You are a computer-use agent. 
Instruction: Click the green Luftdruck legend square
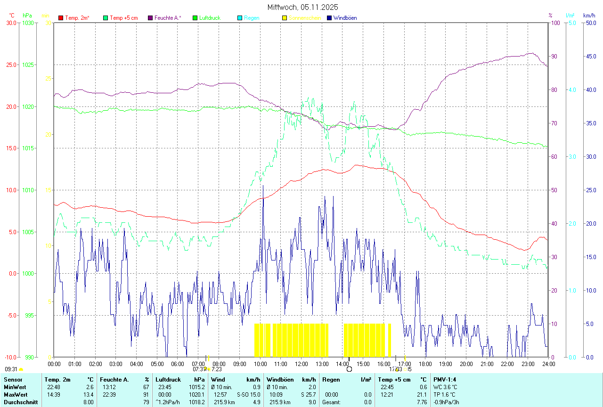[195, 18]
